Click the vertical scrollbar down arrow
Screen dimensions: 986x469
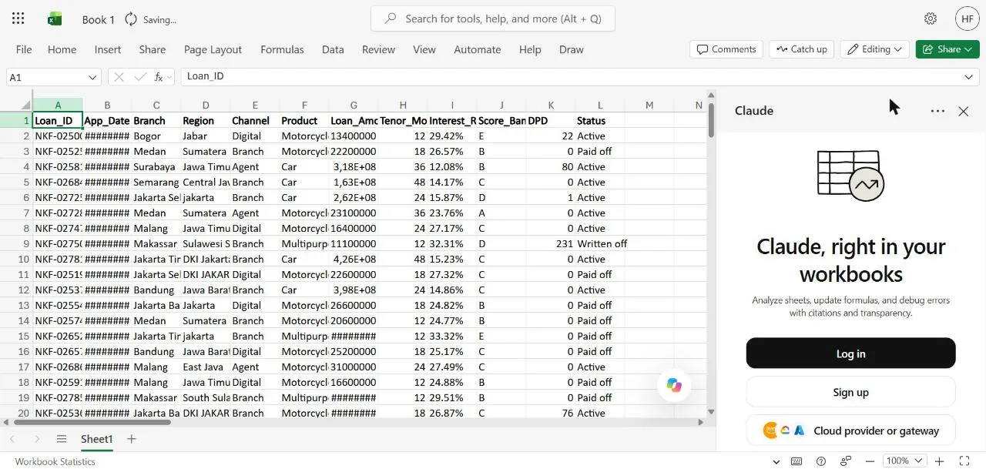tap(711, 412)
